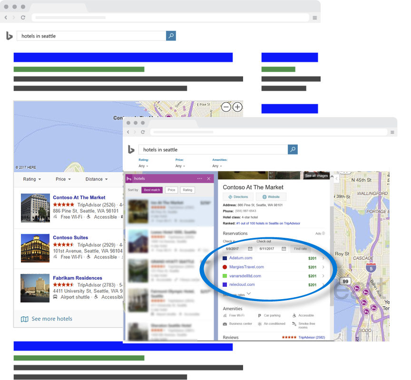Click the zoom in plus button on the map
Viewport: 411px width, 380px height.
pyautogui.click(x=237, y=107)
